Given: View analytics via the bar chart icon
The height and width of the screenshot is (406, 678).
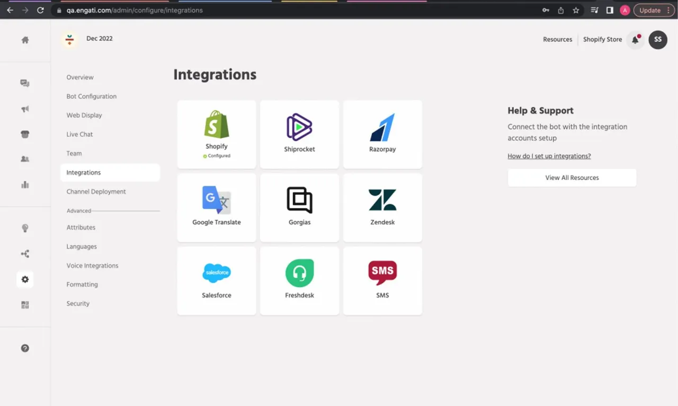Looking at the screenshot, I should [24, 184].
